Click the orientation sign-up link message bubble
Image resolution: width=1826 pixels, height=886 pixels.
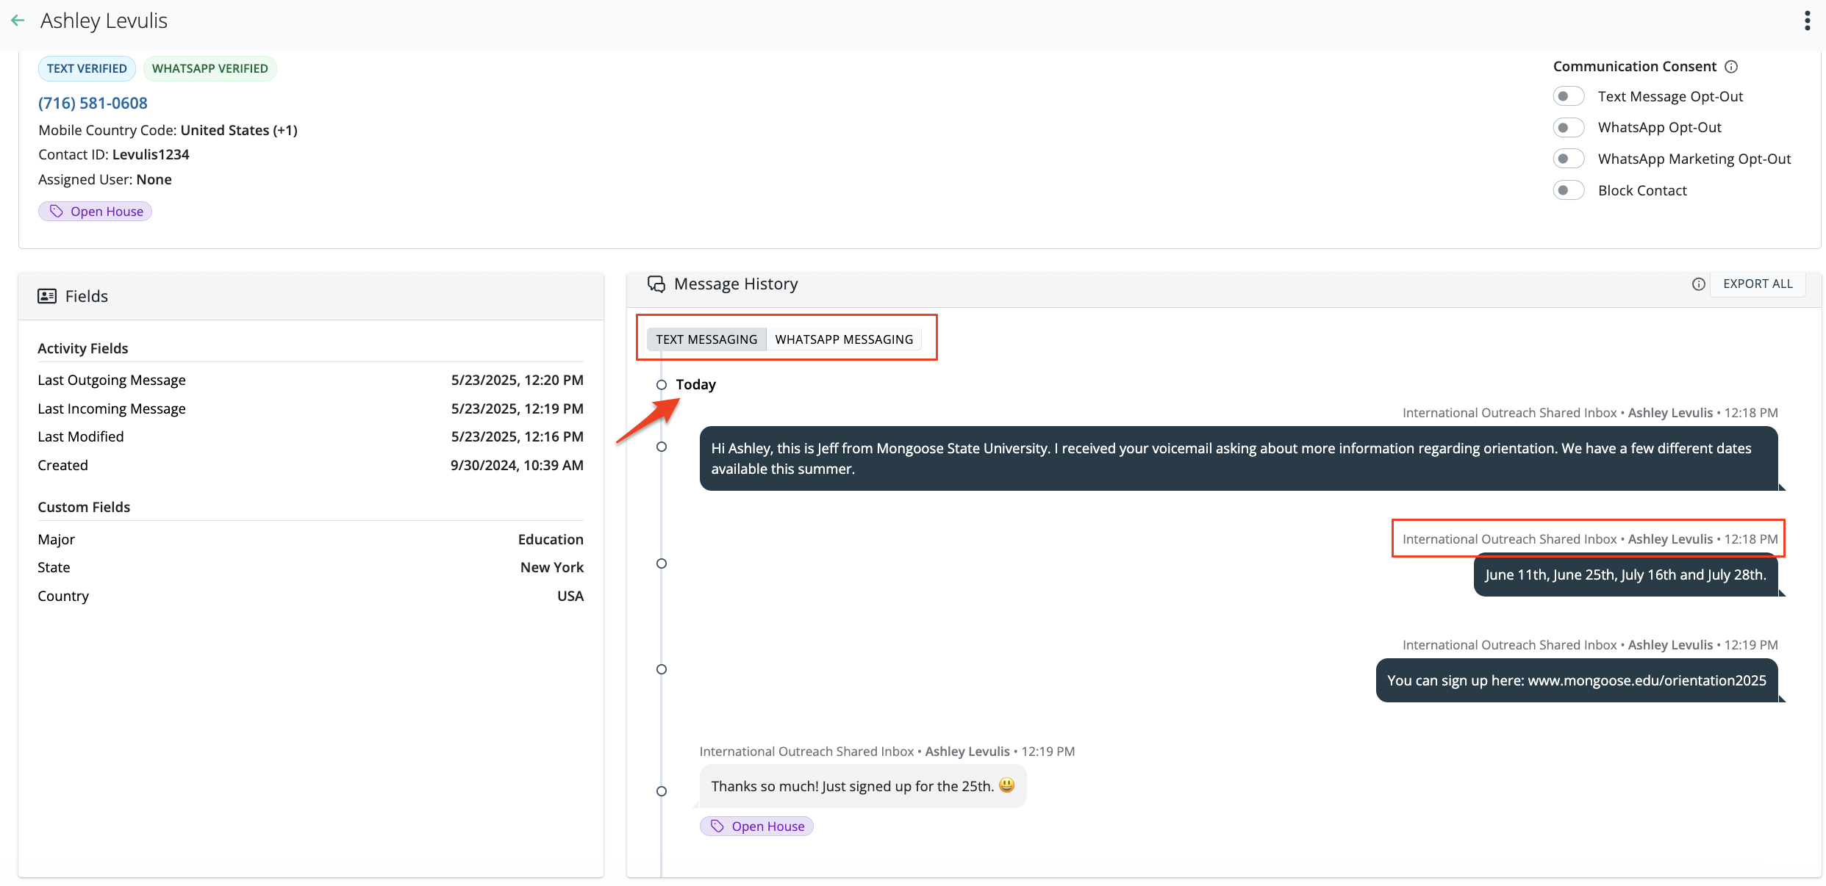pos(1576,680)
